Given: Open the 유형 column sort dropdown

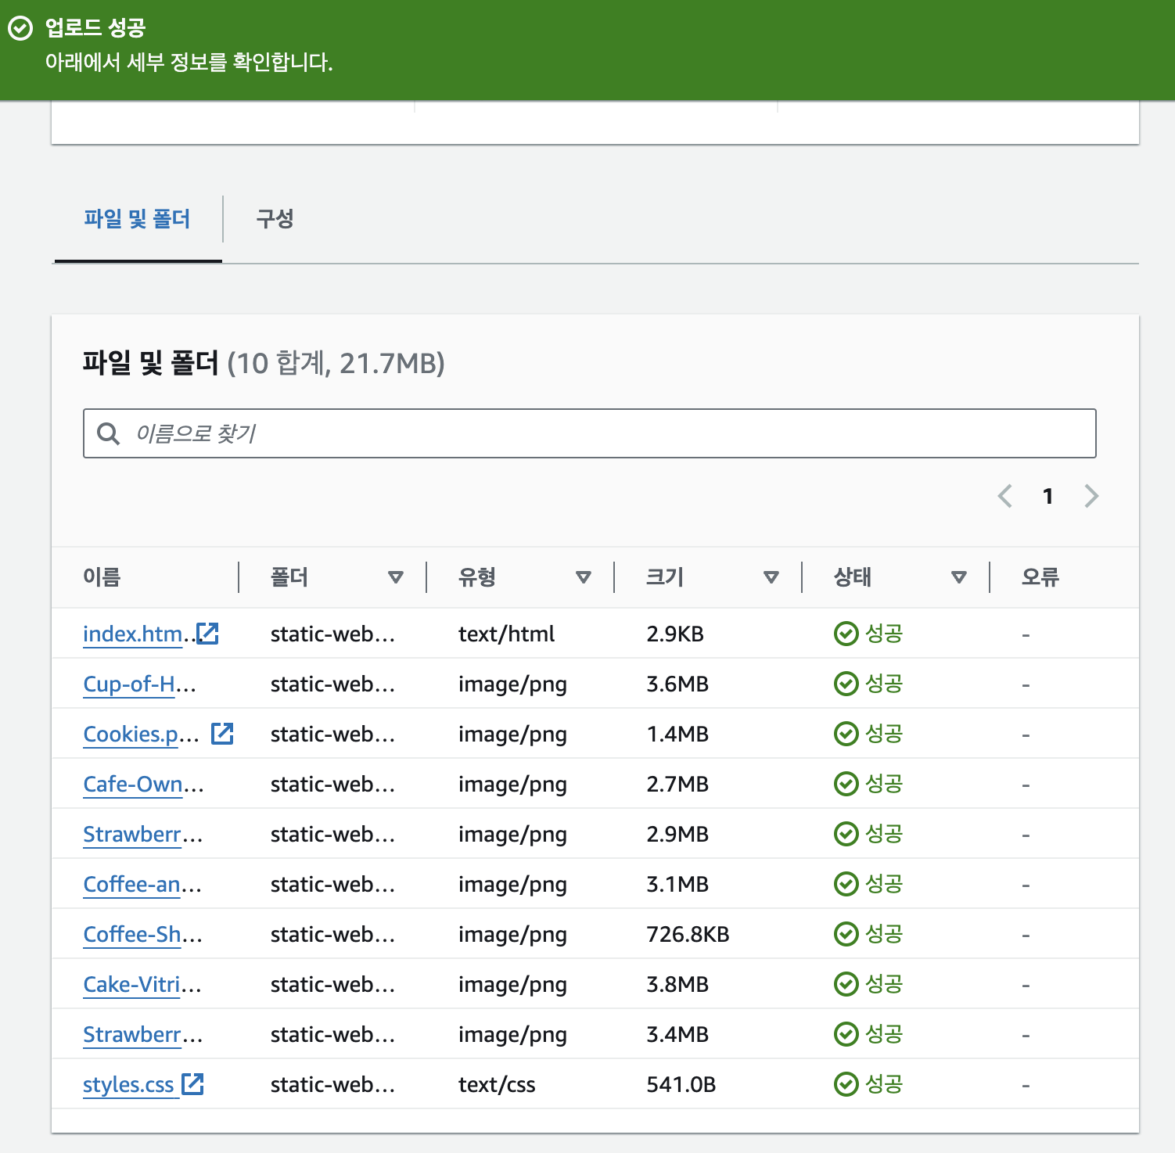Looking at the screenshot, I should click(584, 576).
